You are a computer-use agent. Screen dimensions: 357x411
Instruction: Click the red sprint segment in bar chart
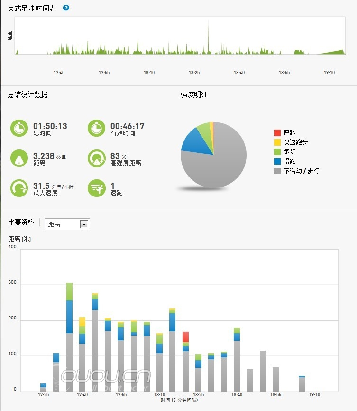(186, 337)
